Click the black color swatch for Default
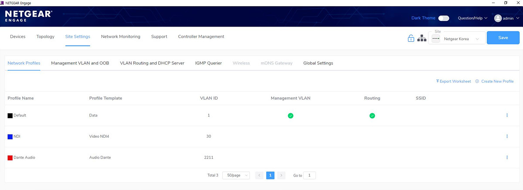The width and height of the screenshot is (523, 190). [x=10, y=115]
